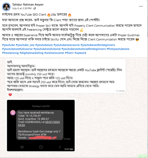This screenshot has height=158, width=148.
Task: Open the Tahidur Rahman Aoyon name link
Action: [28, 4]
